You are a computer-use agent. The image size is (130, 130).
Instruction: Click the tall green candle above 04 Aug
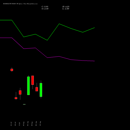pos(28,86)
